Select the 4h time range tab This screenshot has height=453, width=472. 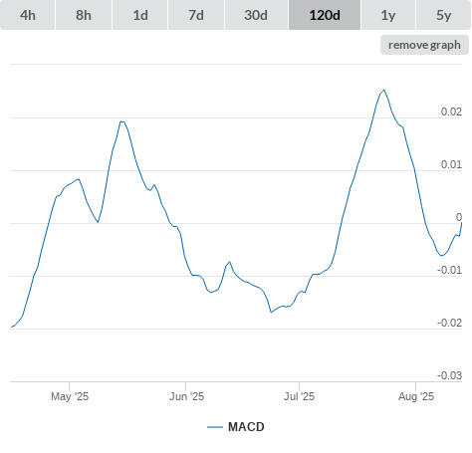pyautogui.click(x=28, y=15)
